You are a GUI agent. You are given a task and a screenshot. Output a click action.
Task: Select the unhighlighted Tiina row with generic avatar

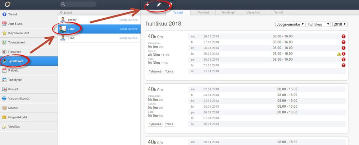pos(99,38)
